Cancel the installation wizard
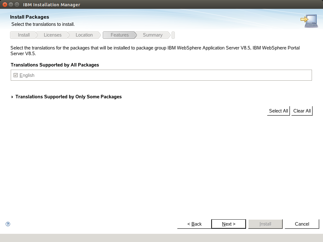Viewport: 323px width, 242px height. 302,224
